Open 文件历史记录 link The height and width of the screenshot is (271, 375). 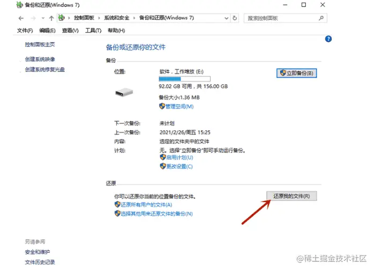40,262
